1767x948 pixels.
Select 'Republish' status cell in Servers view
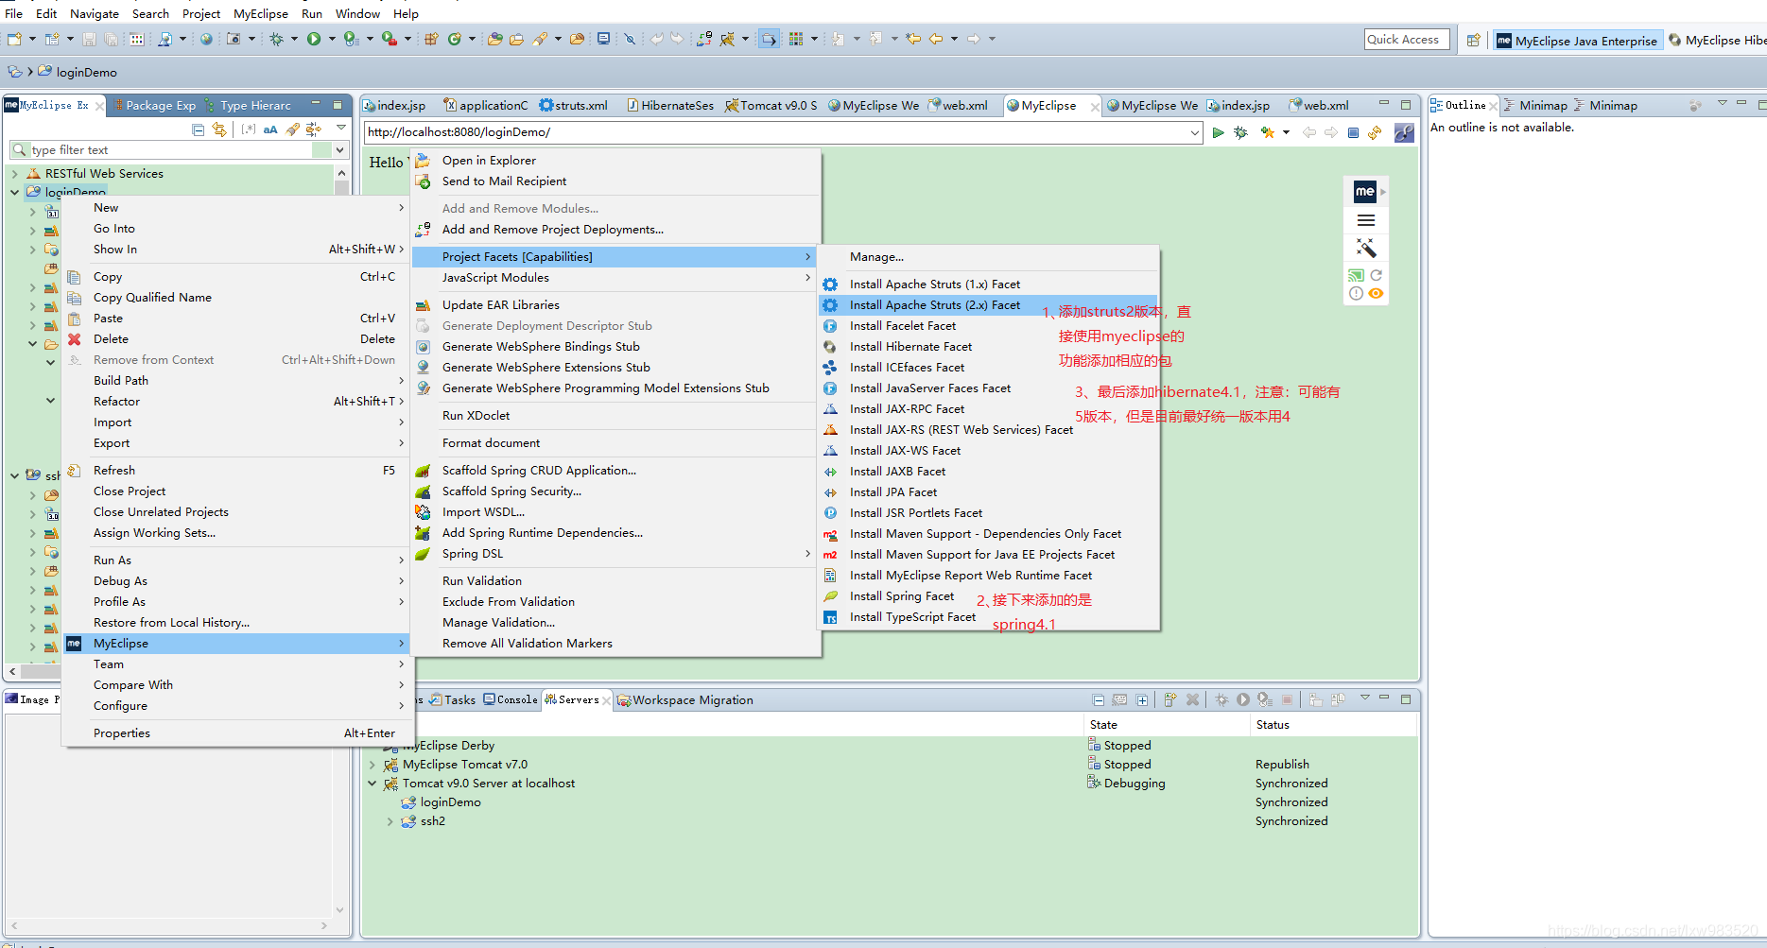[x=1282, y=765]
